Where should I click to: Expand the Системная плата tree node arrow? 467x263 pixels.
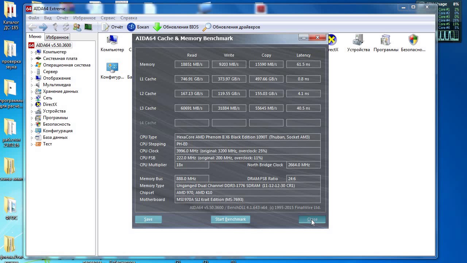pyautogui.click(x=32, y=59)
